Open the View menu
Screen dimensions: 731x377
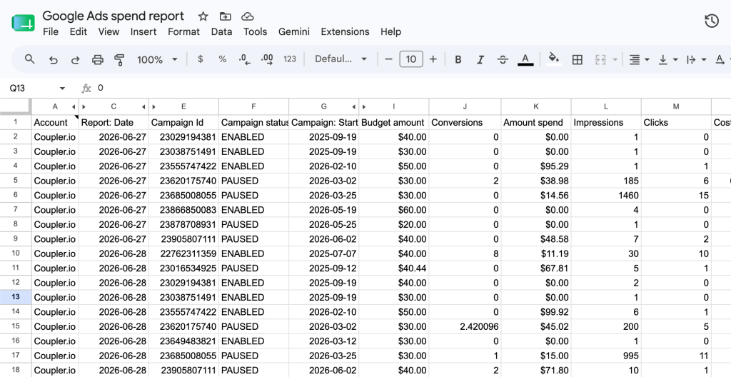point(109,31)
